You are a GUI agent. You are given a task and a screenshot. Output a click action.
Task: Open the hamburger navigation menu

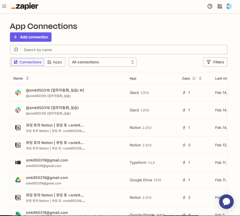[4, 6]
